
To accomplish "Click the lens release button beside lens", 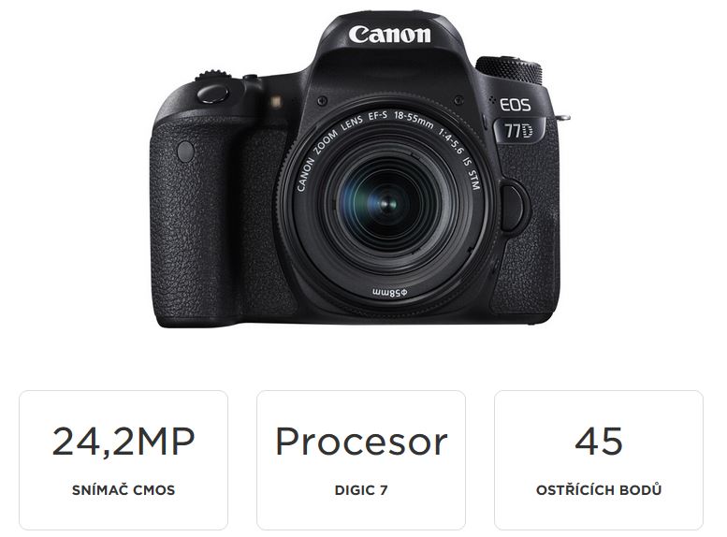I will pyautogui.click(x=513, y=207).
